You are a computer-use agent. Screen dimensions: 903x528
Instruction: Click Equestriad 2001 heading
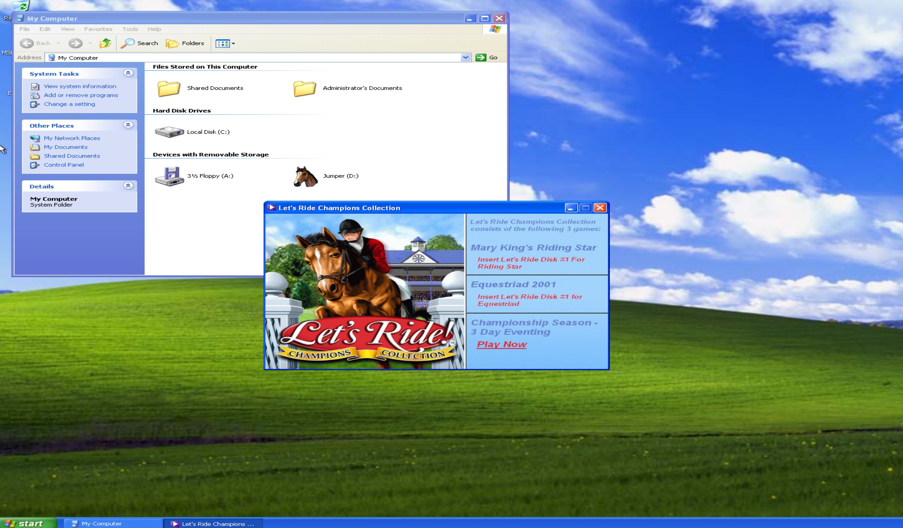coord(513,285)
